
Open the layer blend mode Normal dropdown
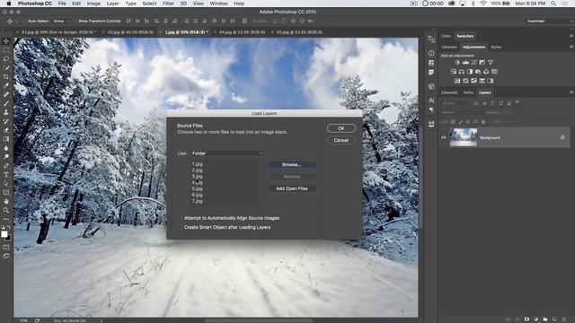pos(464,112)
